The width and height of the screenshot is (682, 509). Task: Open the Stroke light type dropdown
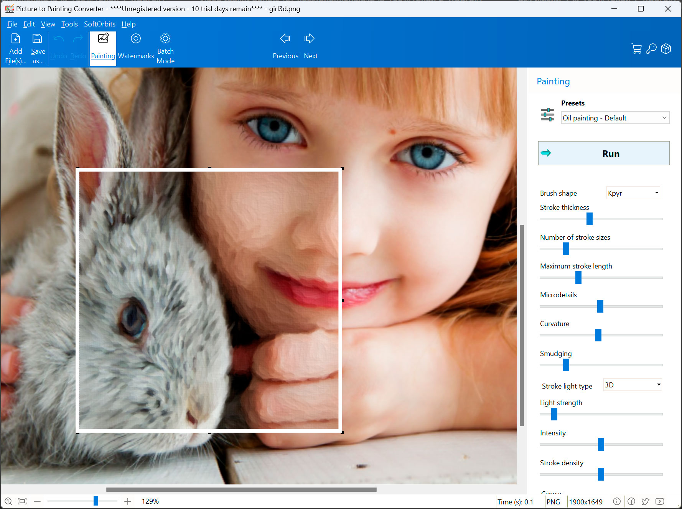633,385
